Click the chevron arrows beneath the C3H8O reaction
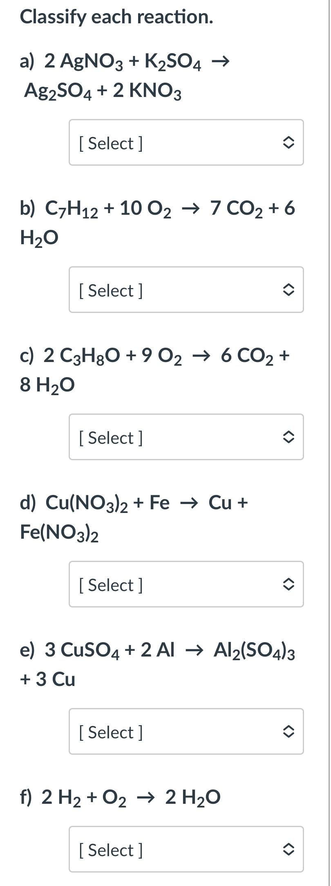This screenshot has height=886, width=331. tap(288, 437)
